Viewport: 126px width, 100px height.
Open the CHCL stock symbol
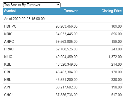click(x=9, y=95)
